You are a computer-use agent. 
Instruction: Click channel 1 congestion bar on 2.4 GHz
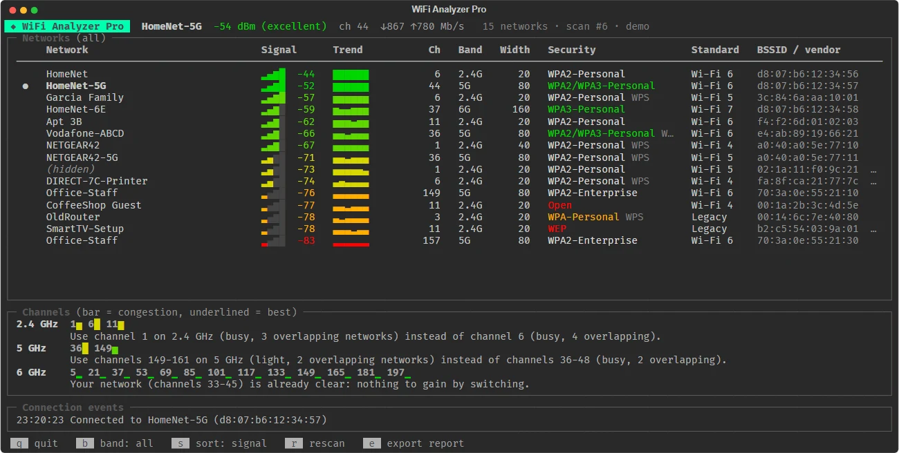click(80, 326)
